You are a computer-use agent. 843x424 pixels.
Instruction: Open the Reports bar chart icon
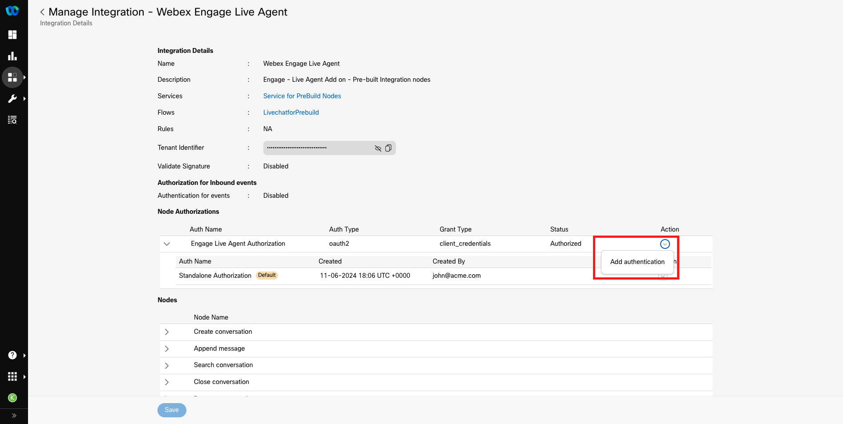pyautogui.click(x=12, y=56)
